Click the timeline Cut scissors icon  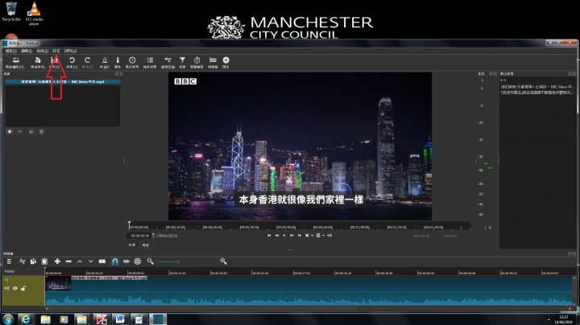(23, 261)
